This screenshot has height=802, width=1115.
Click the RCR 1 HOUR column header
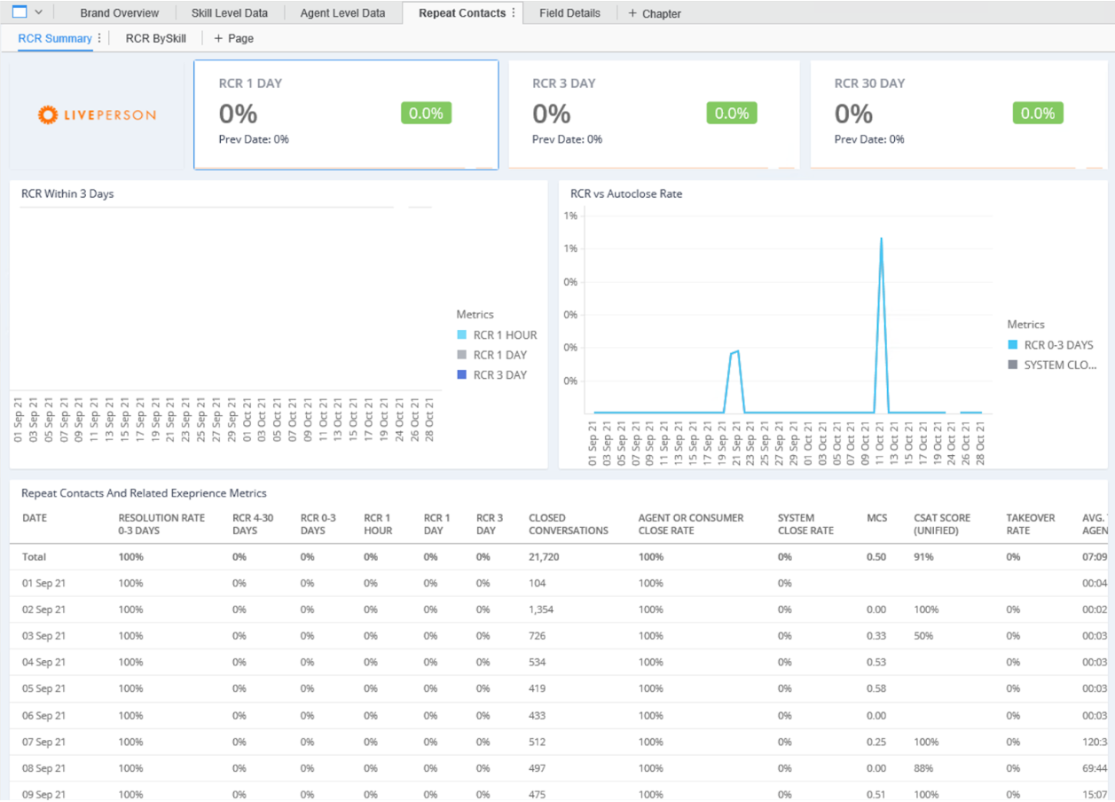[378, 524]
